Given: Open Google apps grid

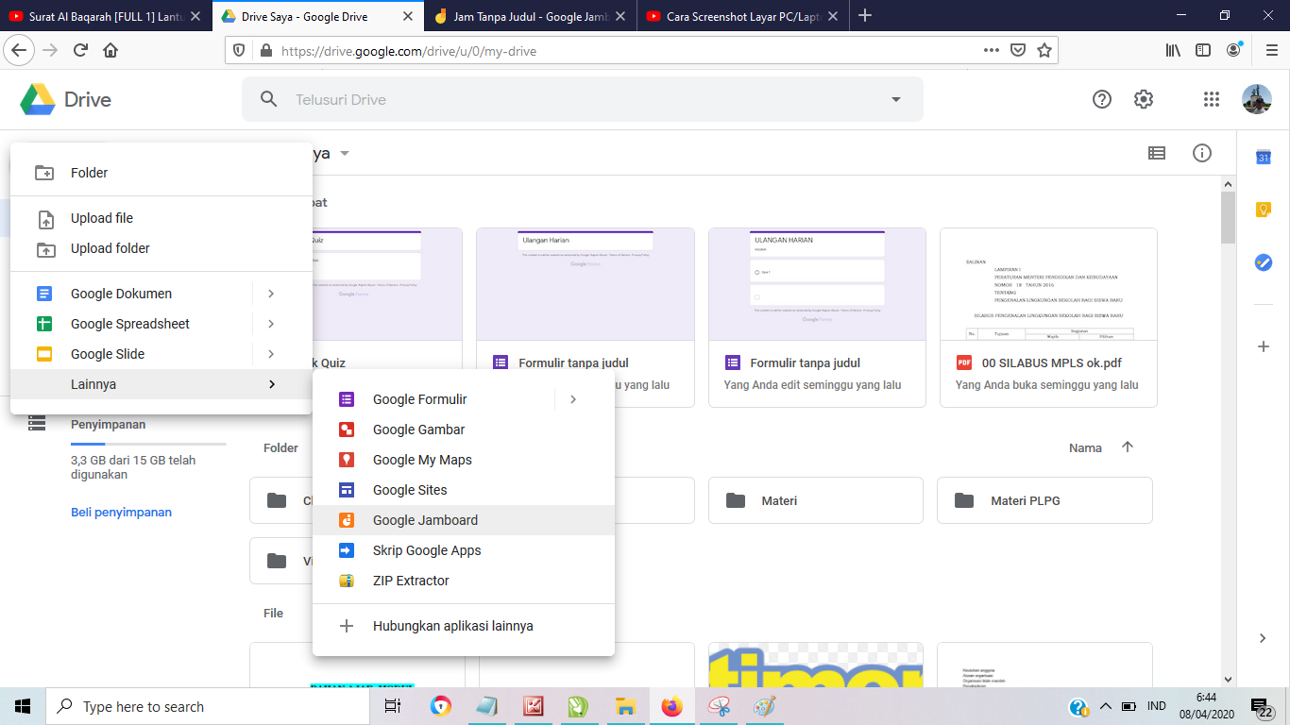Looking at the screenshot, I should click(1212, 99).
